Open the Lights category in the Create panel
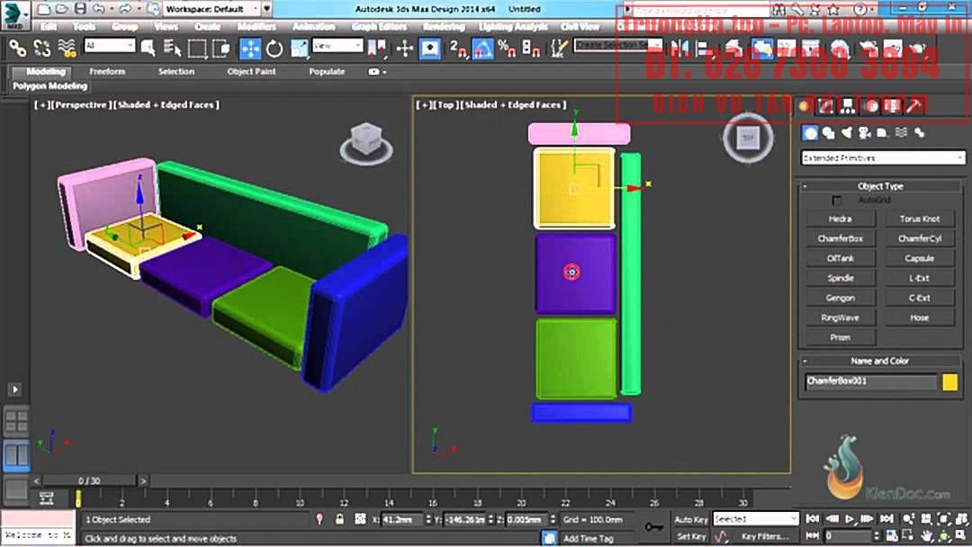This screenshot has height=547, width=972. click(846, 133)
